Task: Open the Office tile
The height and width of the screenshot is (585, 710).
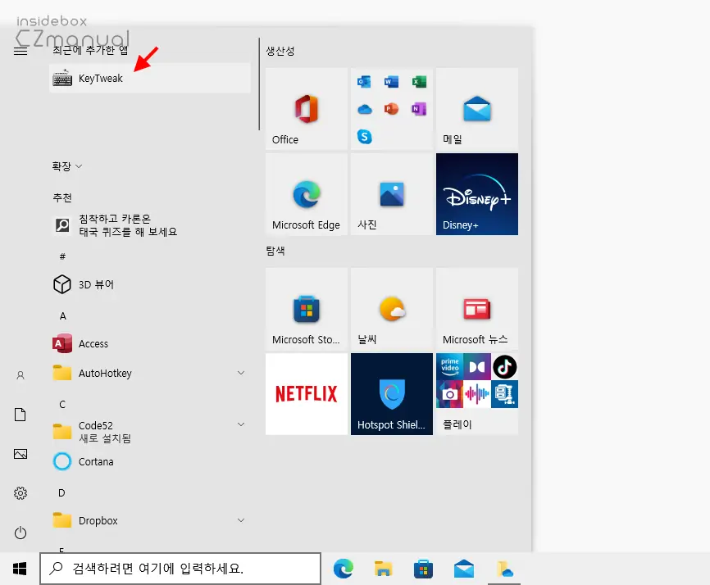Action: [306, 109]
